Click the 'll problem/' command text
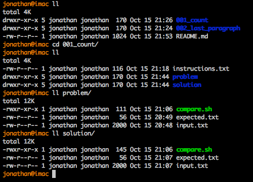The width and height of the screenshot is (253, 182). coord(72,93)
